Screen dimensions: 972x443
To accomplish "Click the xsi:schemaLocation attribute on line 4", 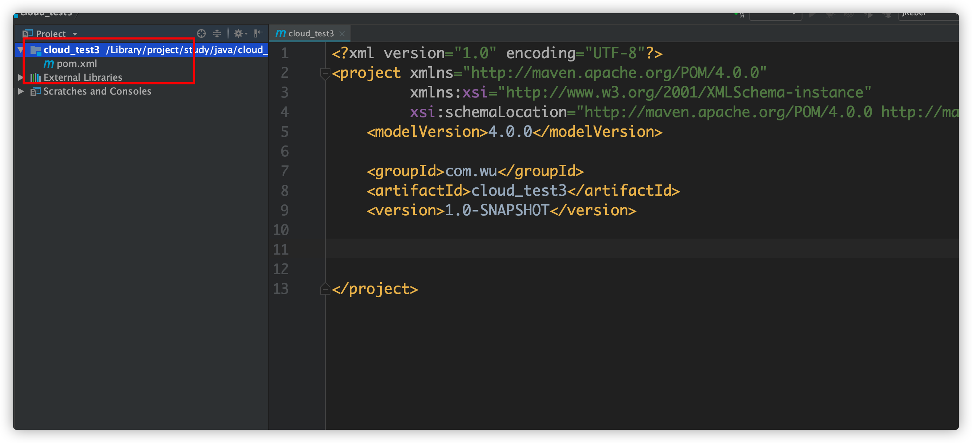I will click(684, 112).
